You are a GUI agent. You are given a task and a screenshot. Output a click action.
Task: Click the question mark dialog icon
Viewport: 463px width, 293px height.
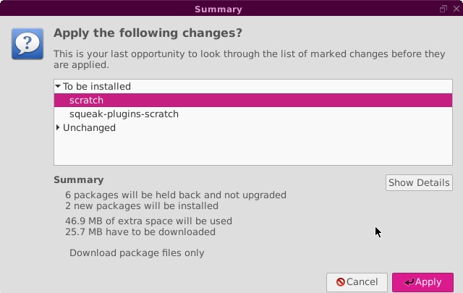[27, 43]
